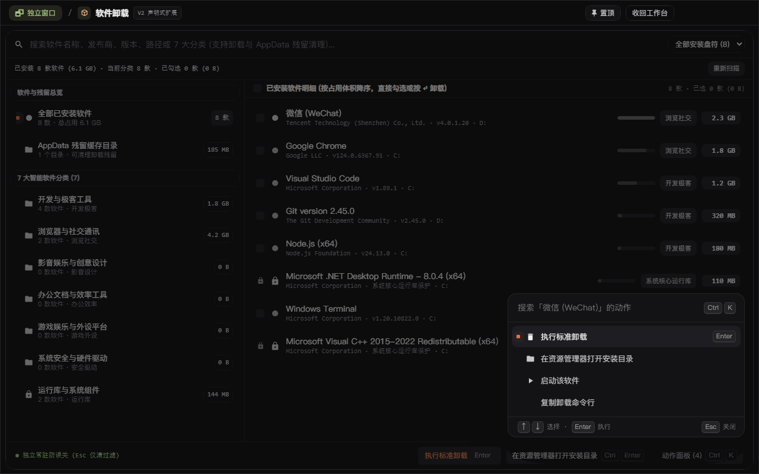Click the size bar of 微信 (WeChat)

pos(636,118)
